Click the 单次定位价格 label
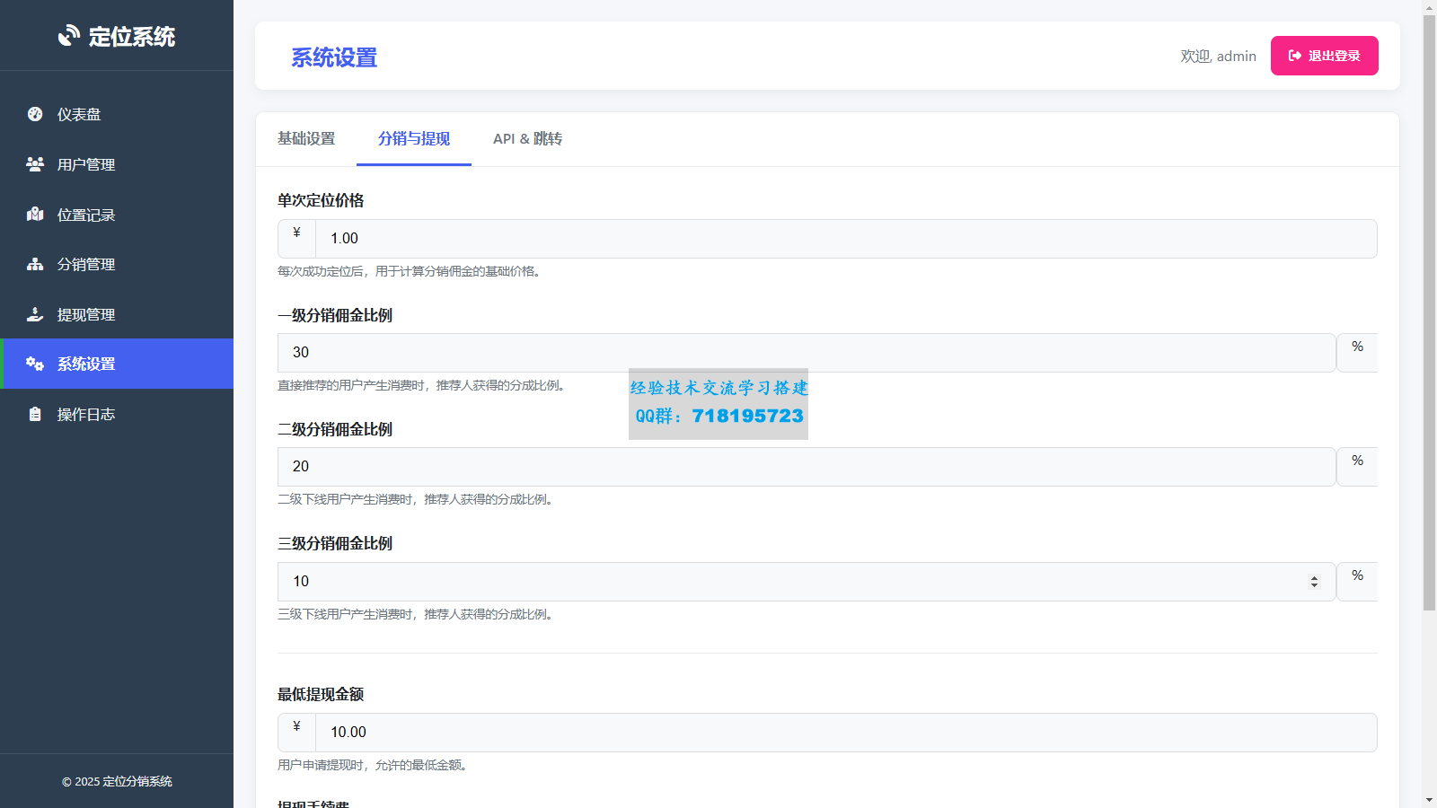Screen dimensions: 1437x808 321,200
